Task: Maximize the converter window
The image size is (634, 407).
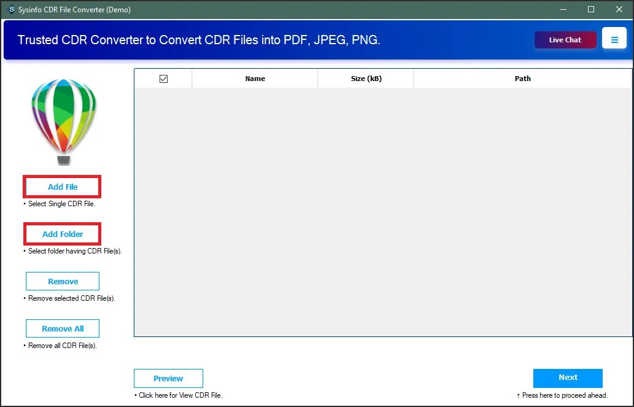Action: 590,9
